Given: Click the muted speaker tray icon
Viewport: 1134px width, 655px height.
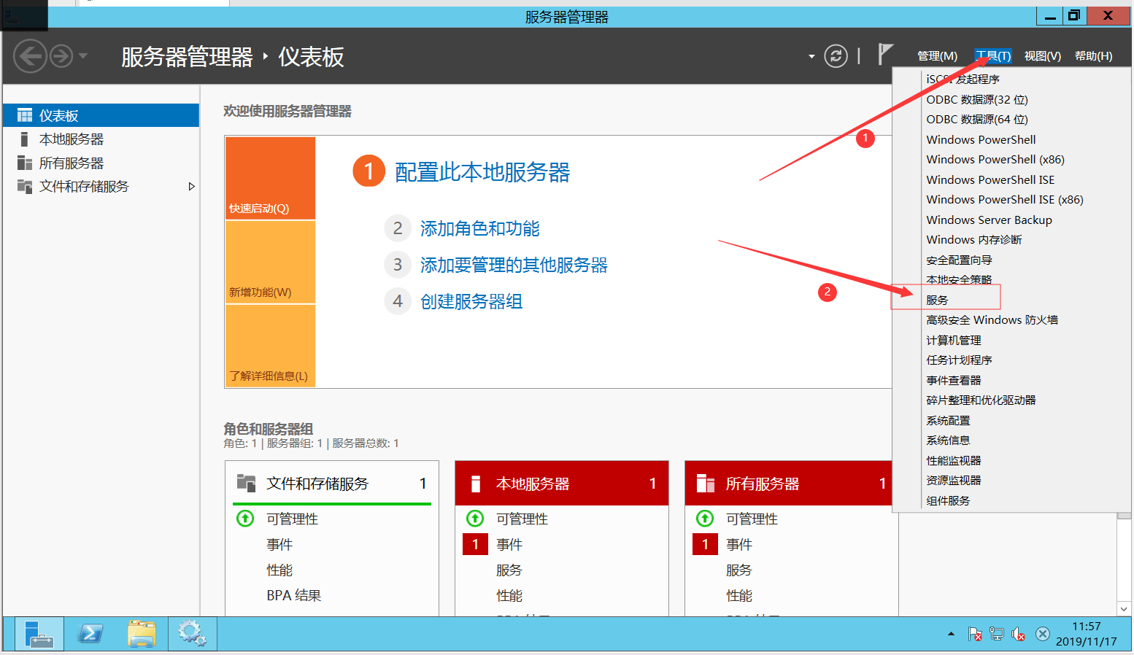Looking at the screenshot, I should click(1019, 634).
